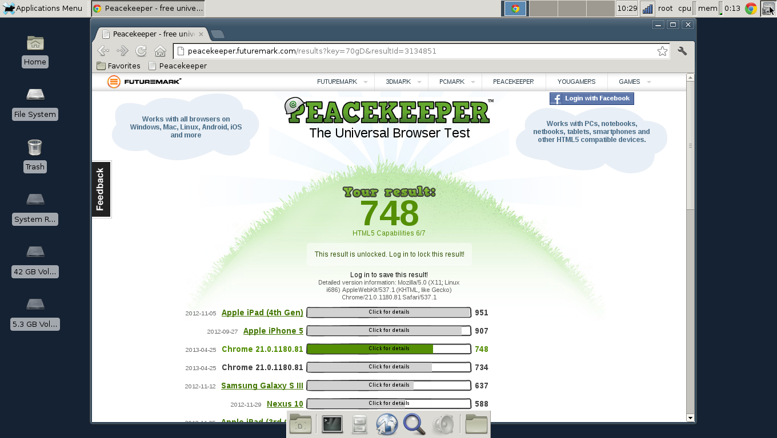Open the PCMARK navigation menu

451,82
